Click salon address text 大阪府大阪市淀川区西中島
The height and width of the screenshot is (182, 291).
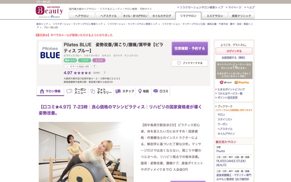click(x=92, y=79)
